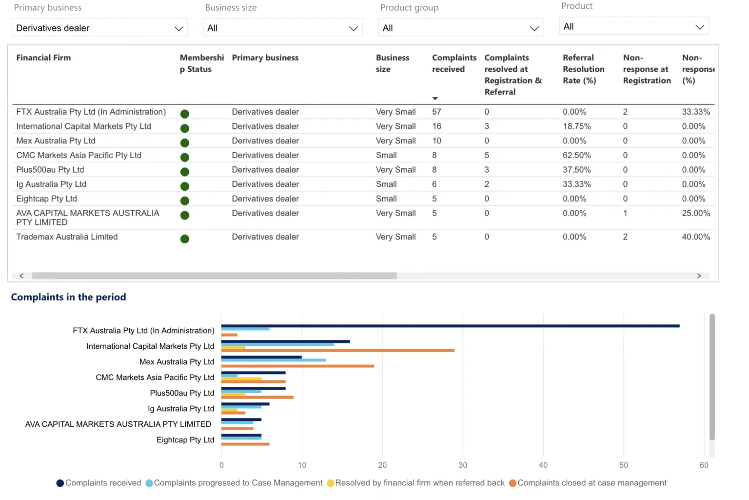The image size is (749, 500).
Task: Click FTX Australia label on chart axis
Action: tap(143, 331)
